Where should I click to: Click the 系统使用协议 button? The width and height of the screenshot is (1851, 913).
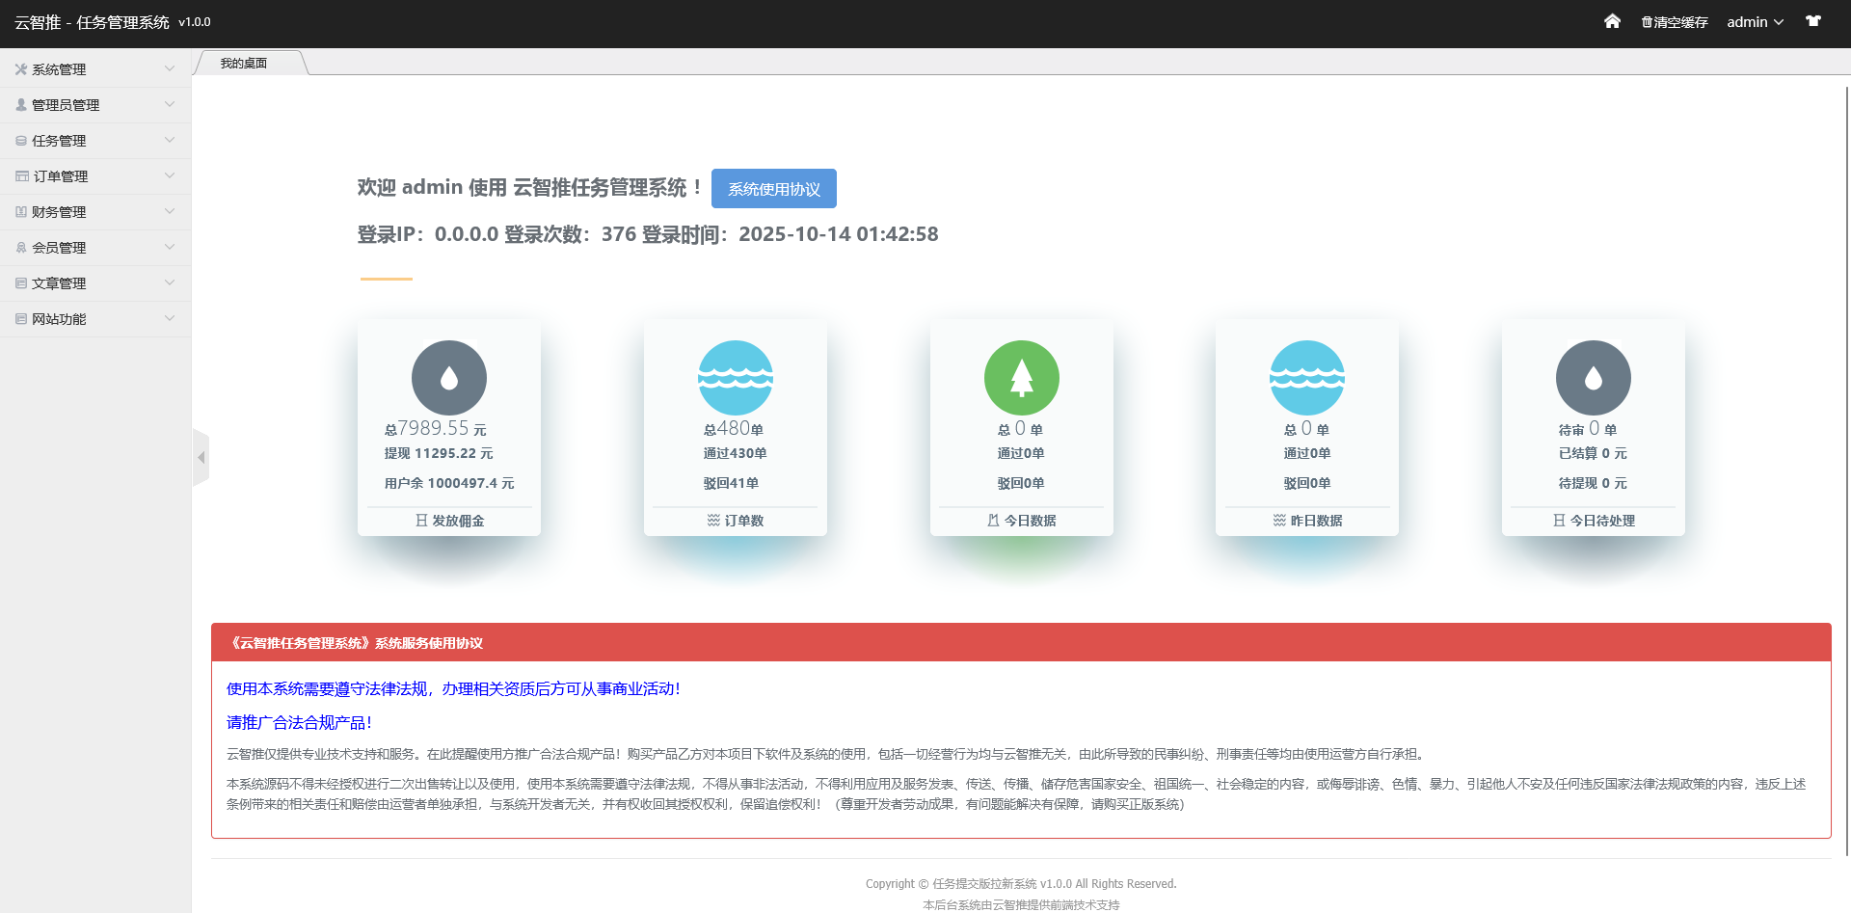pyautogui.click(x=773, y=189)
